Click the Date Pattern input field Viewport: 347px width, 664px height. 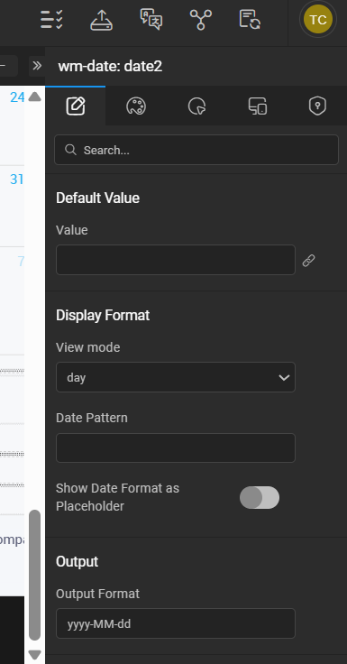(175, 447)
